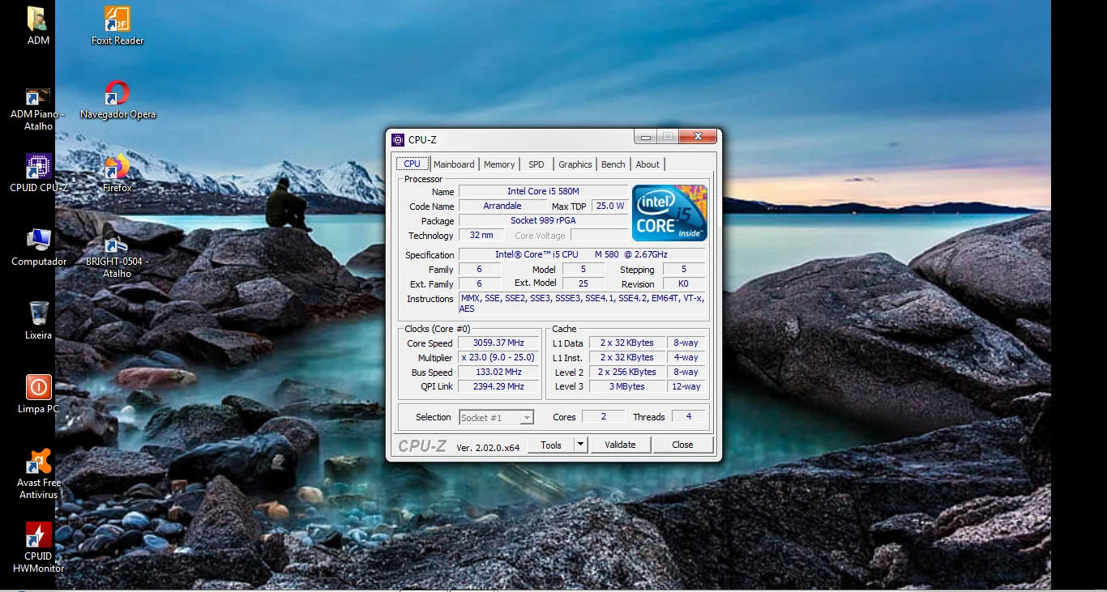The width and height of the screenshot is (1107, 592).
Task: Open CPUID CPU-Z desktop shortcut
Action: (38, 167)
